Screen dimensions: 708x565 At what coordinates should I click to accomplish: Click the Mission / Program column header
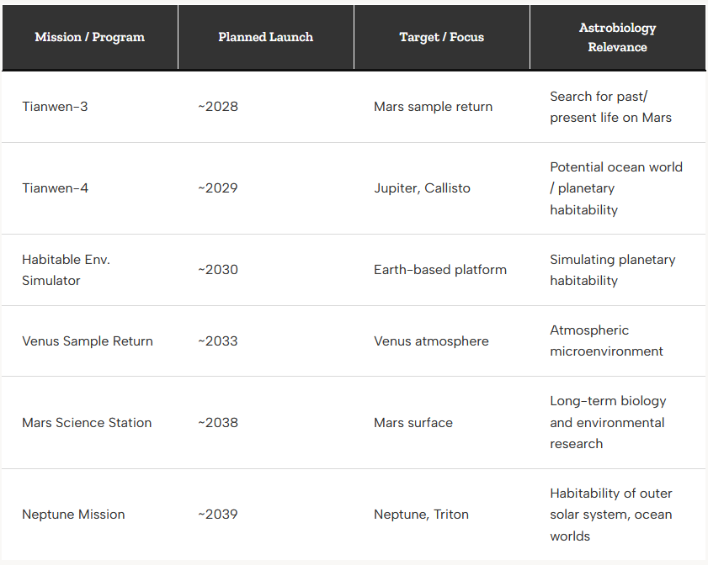(x=90, y=38)
